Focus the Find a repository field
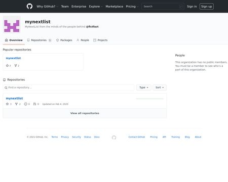Viewport: 228px width, 182px height. (x=68, y=87)
